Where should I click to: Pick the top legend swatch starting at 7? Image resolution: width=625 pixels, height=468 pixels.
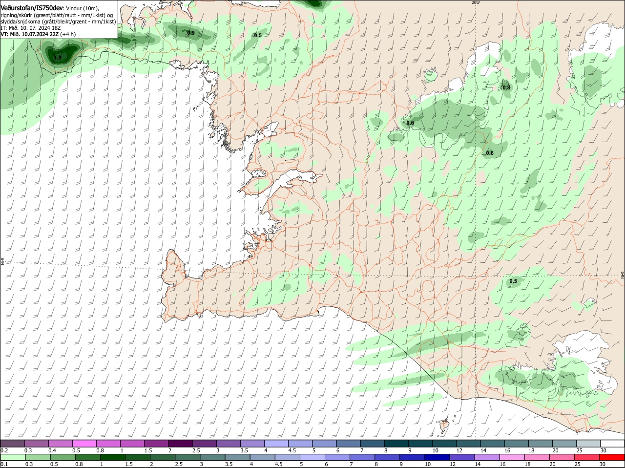(x=373, y=443)
